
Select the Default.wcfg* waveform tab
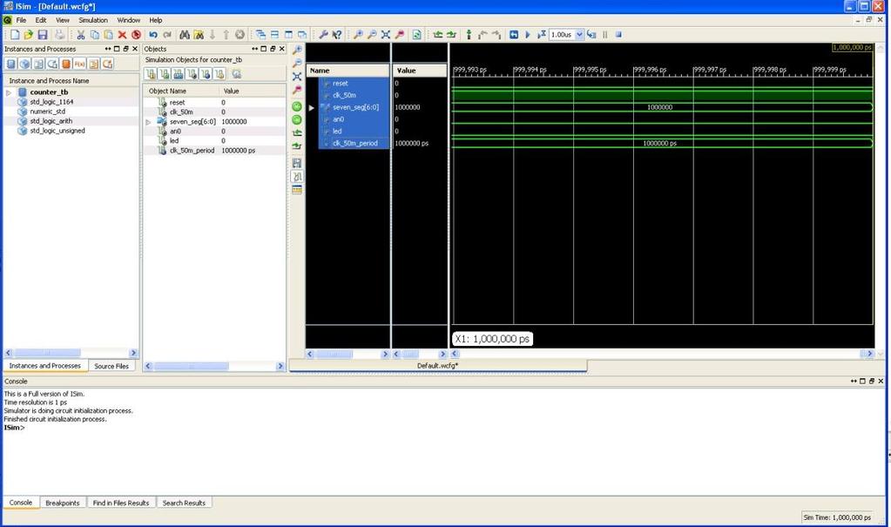coord(437,366)
